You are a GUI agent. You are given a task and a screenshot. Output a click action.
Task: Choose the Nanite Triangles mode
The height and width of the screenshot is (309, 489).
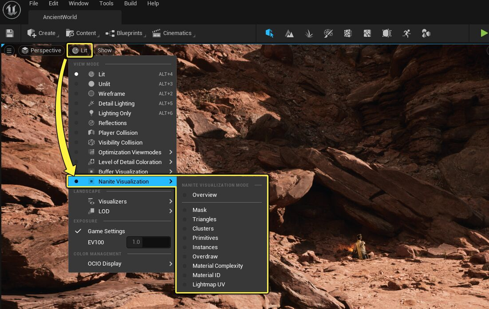click(222, 219)
